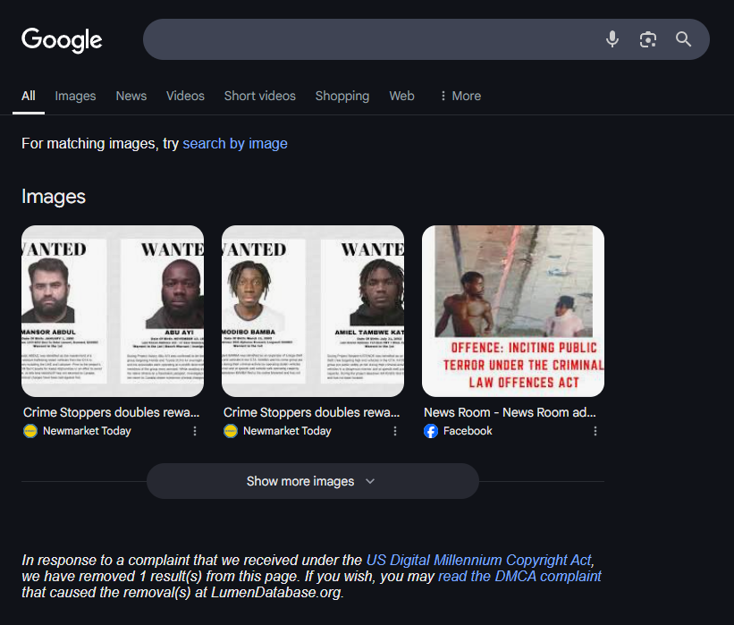Click Newmarket Today favicon under second image

coord(231,431)
